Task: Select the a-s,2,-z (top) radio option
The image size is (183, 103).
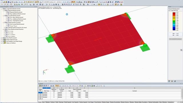Action: 5,33
